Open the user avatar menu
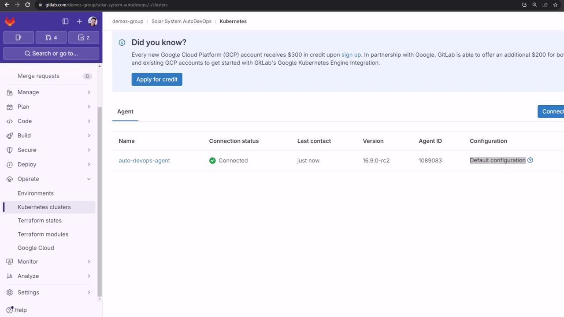This screenshot has height=317, width=564. tap(93, 21)
